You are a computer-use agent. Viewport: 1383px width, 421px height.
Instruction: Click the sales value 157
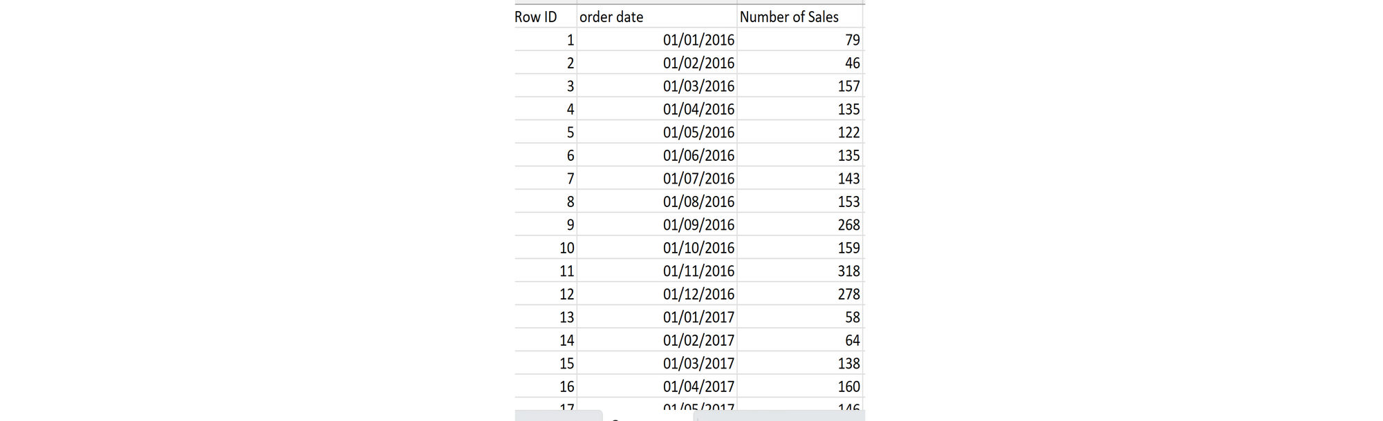coord(848,86)
